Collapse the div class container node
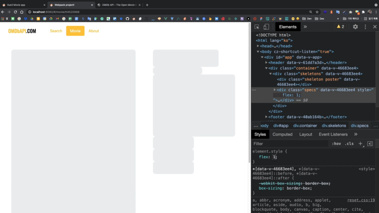The height and width of the screenshot is (213, 379). (266, 68)
